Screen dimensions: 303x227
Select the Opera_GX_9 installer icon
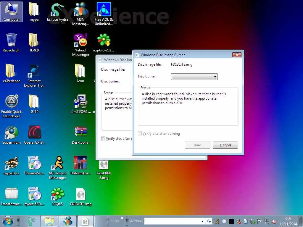pyautogui.click(x=34, y=135)
